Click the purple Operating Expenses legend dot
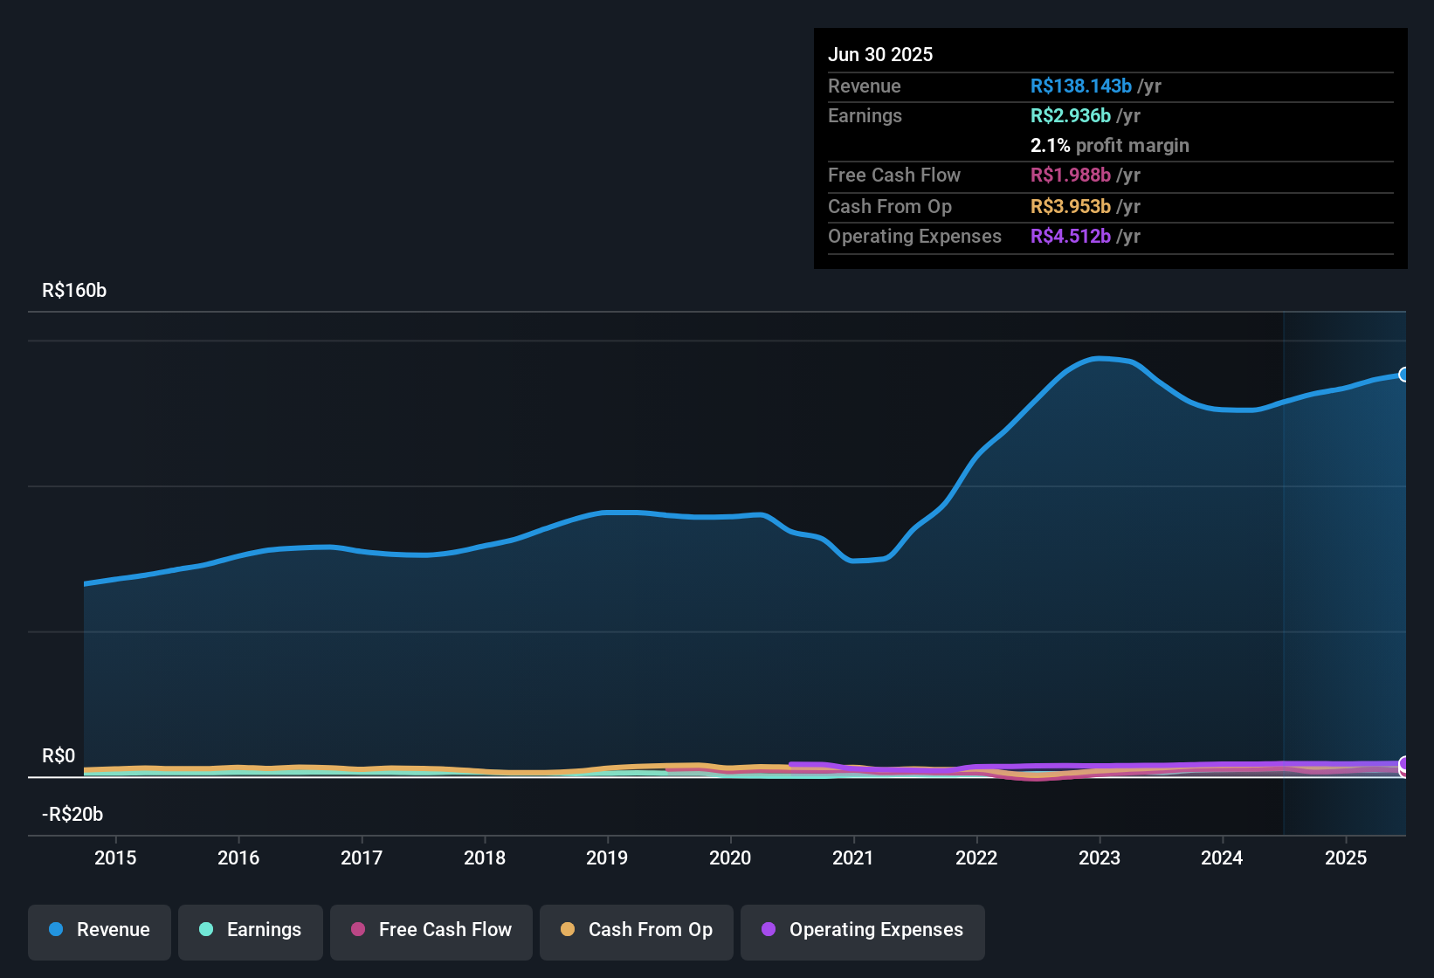The height and width of the screenshot is (978, 1434). [x=769, y=929]
